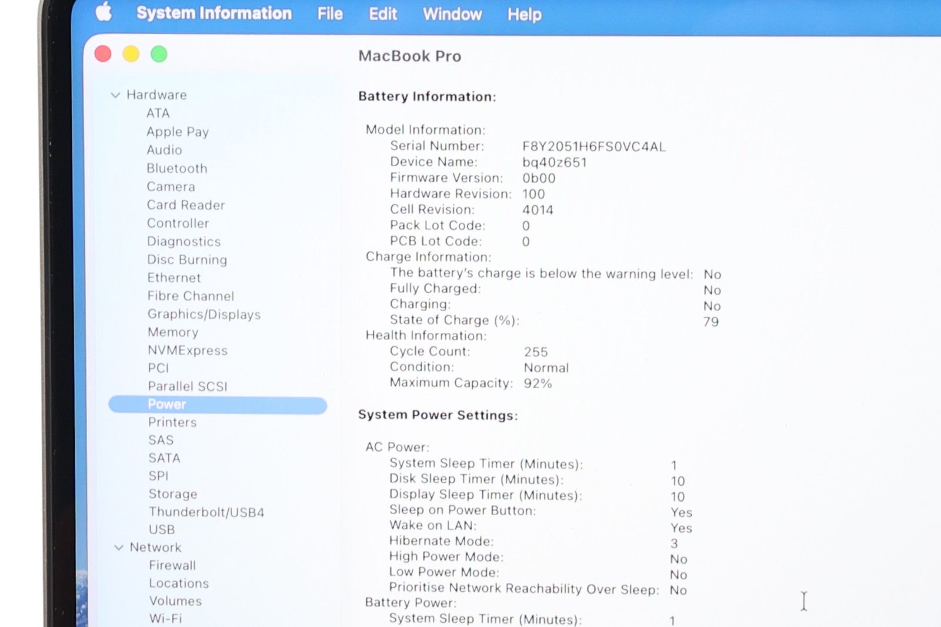Image resolution: width=941 pixels, height=627 pixels.
Task: Open the File menu
Action: coord(329,14)
